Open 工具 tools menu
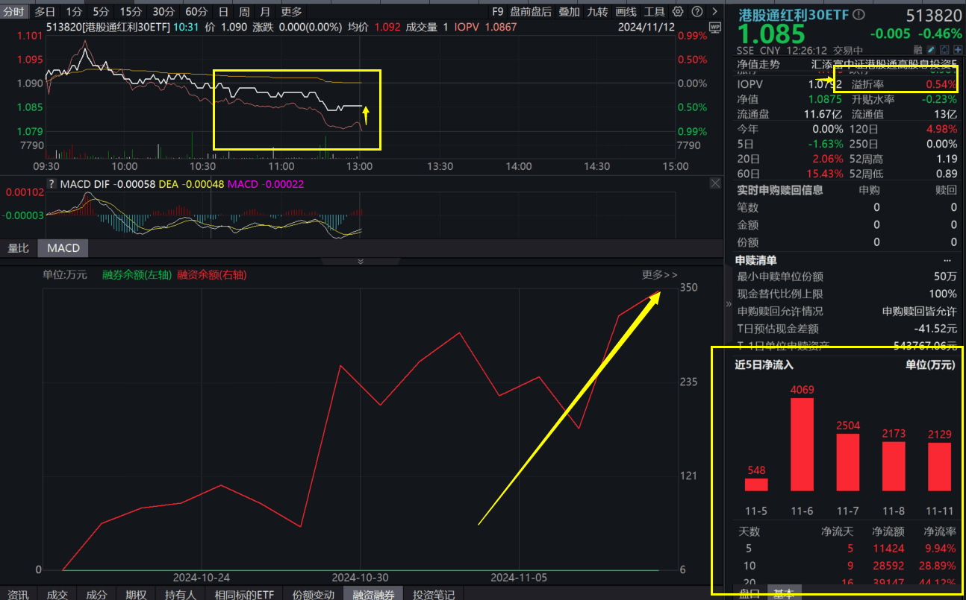 click(654, 11)
